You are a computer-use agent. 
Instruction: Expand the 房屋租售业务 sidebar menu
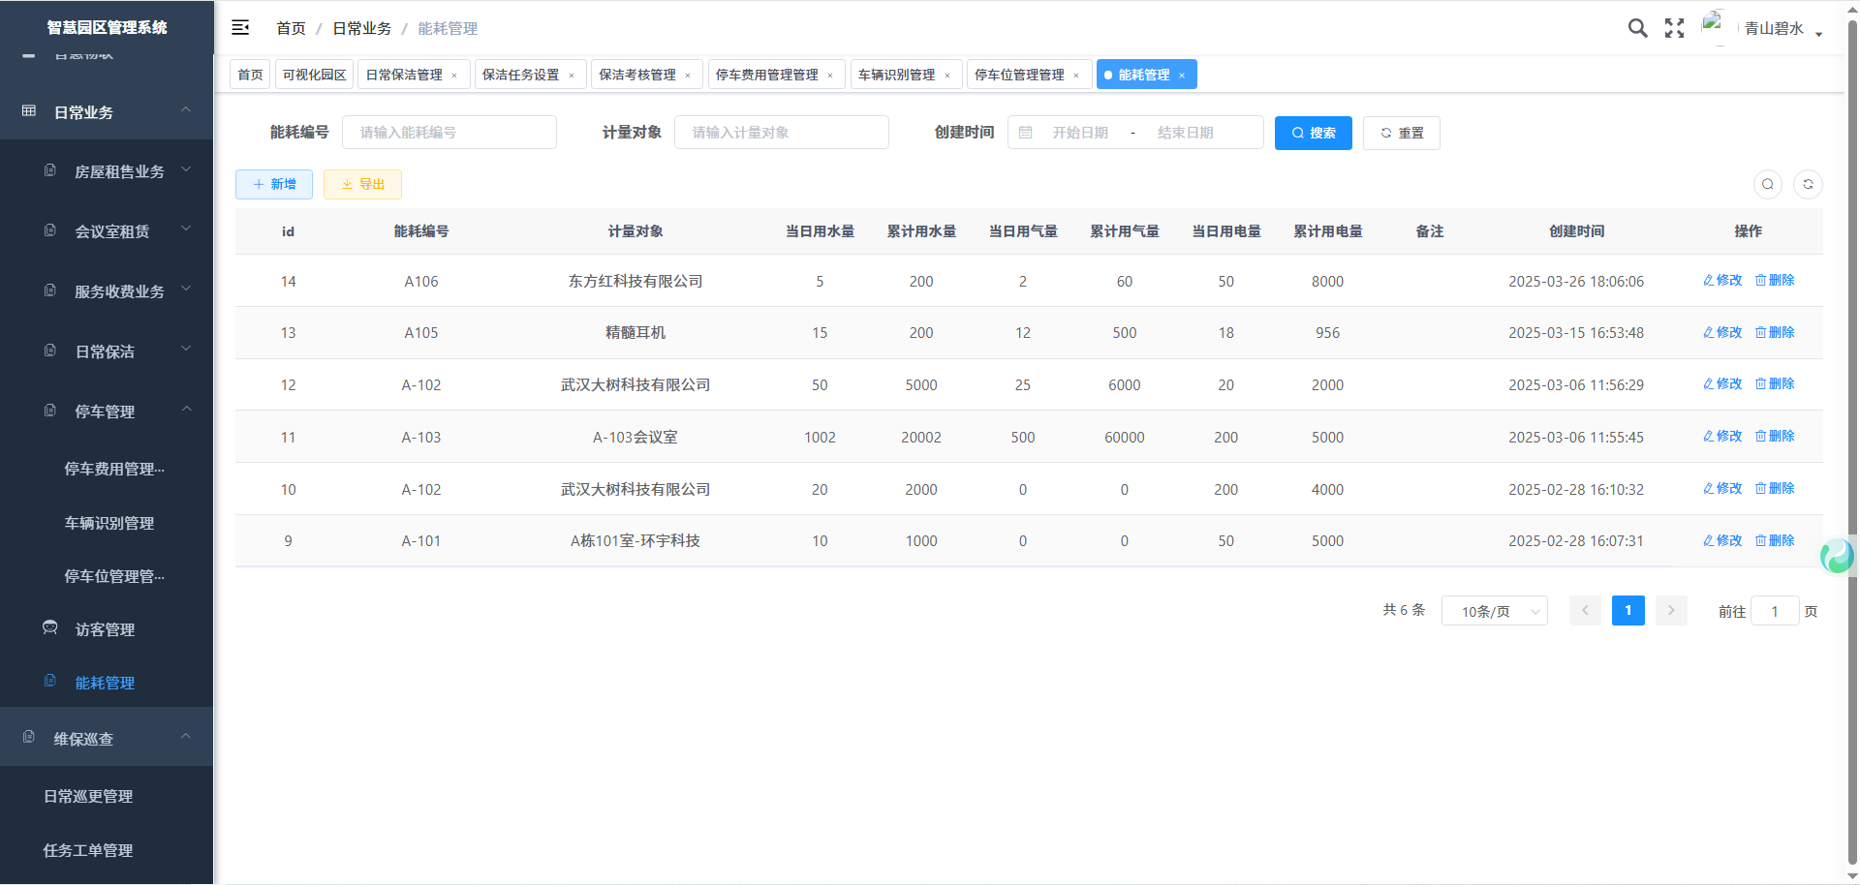(x=119, y=171)
